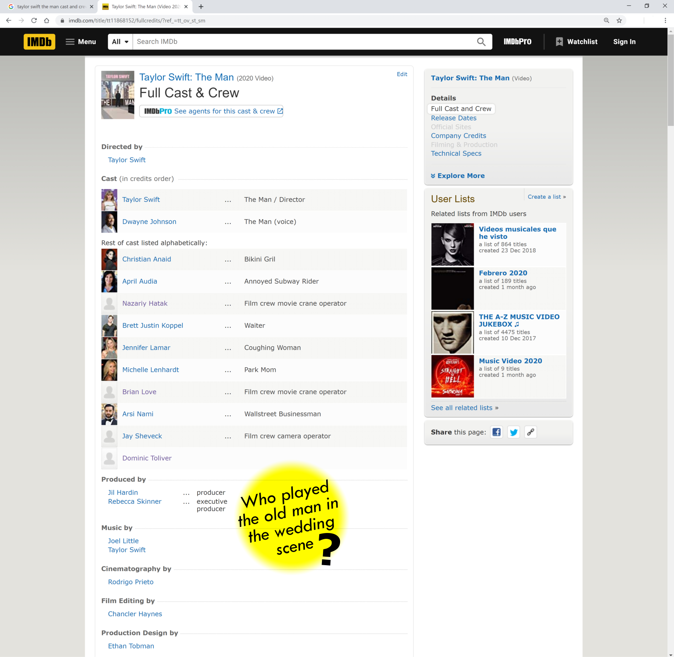Open Brett Justin Koppel's page
This screenshot has height=657, width=674.
tap(153, 325)
